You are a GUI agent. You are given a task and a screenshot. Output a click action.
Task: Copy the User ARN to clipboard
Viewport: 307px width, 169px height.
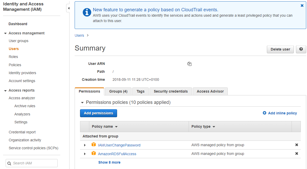click(189, 64)
